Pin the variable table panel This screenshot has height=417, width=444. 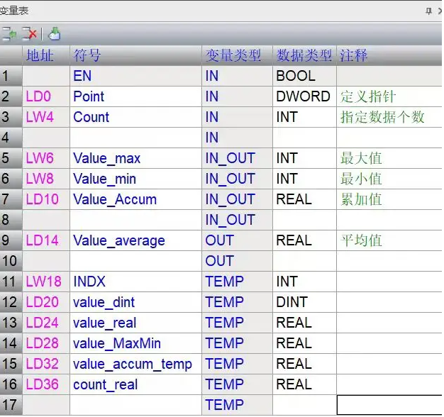click(428, 11)
